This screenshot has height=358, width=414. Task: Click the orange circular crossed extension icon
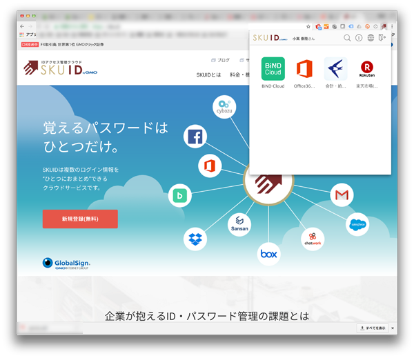coord(367,26)
